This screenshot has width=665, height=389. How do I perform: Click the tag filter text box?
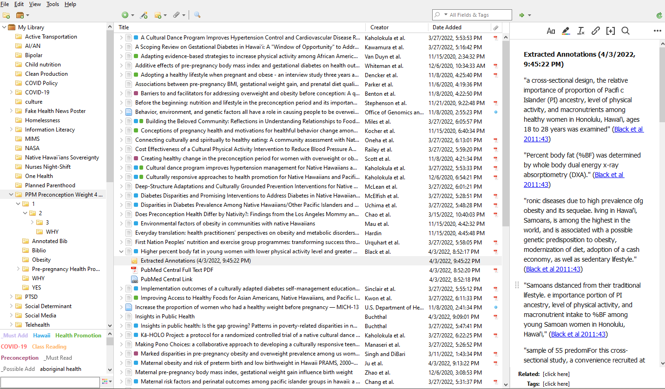pyautogui.click(x=50, y=382)
